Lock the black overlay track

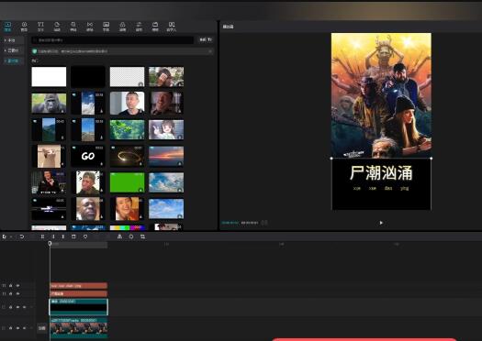[11, 307]
